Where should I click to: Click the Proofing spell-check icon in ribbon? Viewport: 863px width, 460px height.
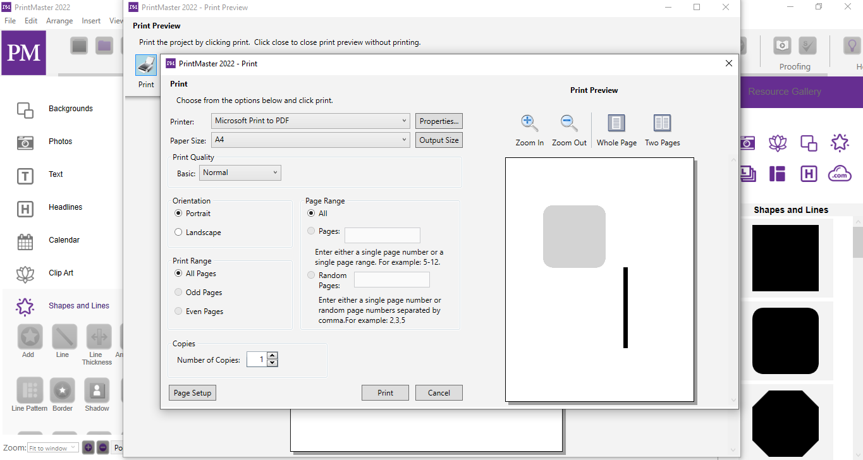point(807,45)
